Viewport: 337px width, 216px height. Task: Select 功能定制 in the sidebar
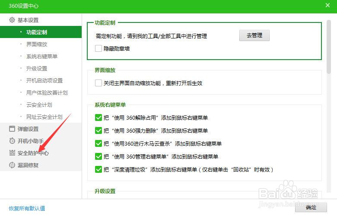[41, 32]
